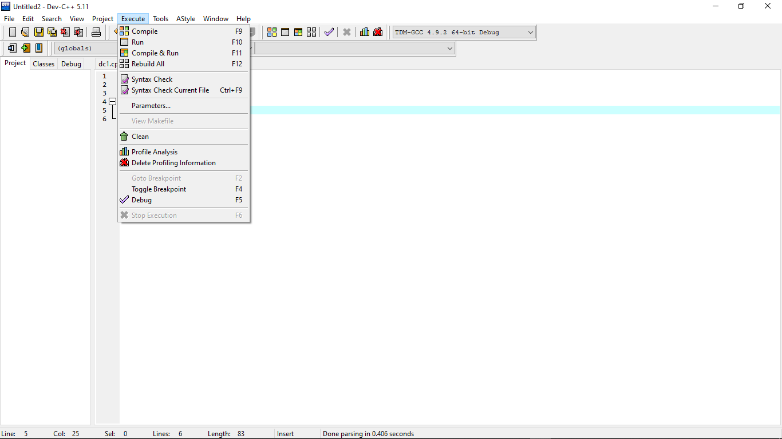This screenshot has width=782, height=439.
Task: Click the green plus toolbar icon
Action: 25,48
